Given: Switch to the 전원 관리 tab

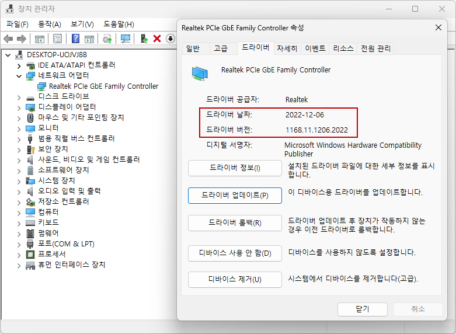Looking at the screenshot, I should [375, 48].
